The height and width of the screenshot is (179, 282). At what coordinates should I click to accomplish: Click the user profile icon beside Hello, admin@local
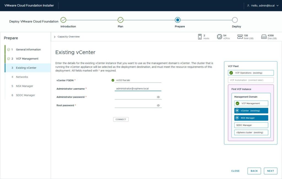click(x=248, y=6)
